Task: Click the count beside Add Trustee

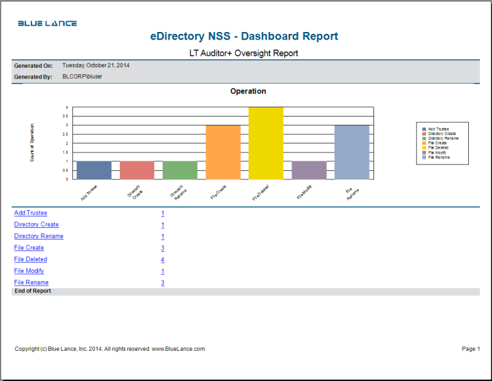Action: coord(163,214)
